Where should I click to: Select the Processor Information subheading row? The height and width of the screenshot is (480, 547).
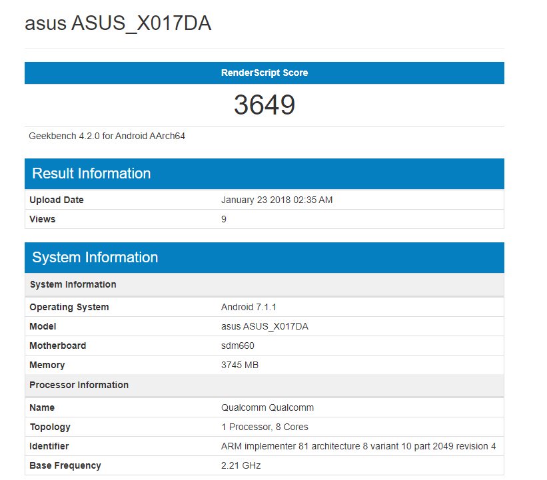pos(79,385)
